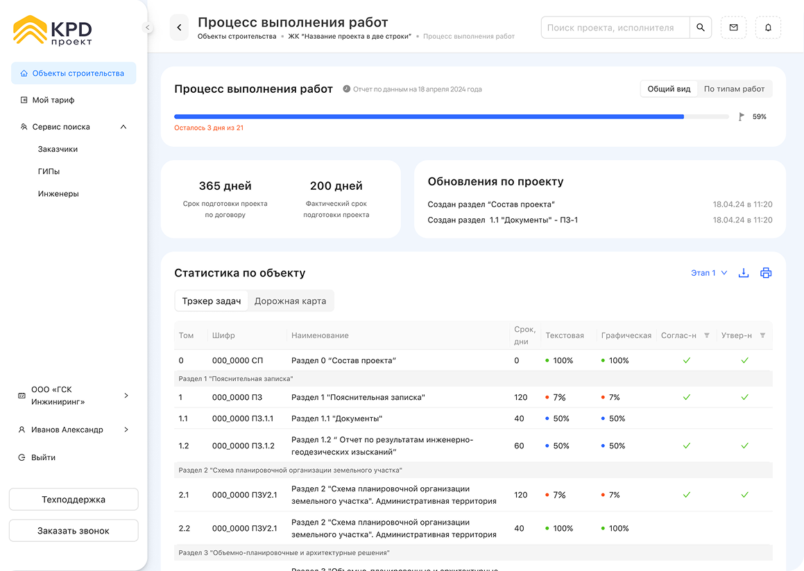Select the Дорожная карта tab
804x571 pixels.
290,301
